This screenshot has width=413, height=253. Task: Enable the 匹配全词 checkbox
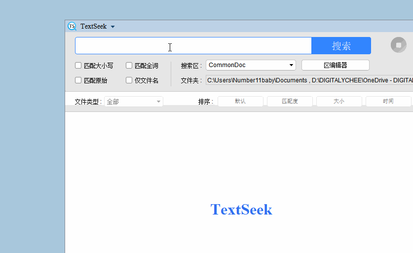click(x=129, y=65)
